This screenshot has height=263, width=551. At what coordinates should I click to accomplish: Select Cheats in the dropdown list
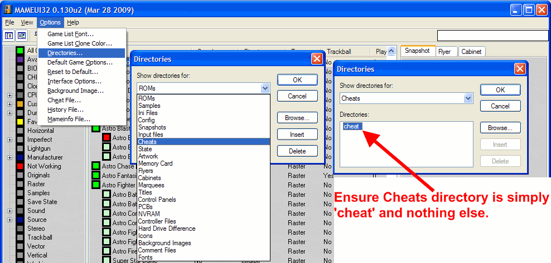tap(204, 142)
